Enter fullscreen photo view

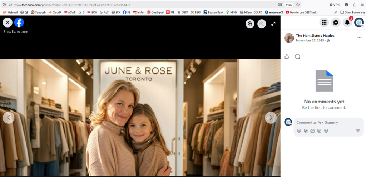tap(273, 24)
